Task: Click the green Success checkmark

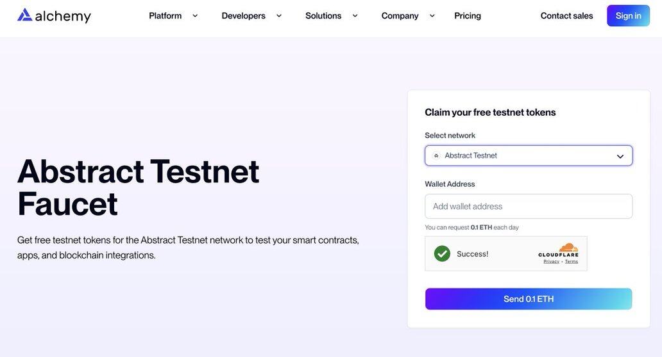Action: 442,254
